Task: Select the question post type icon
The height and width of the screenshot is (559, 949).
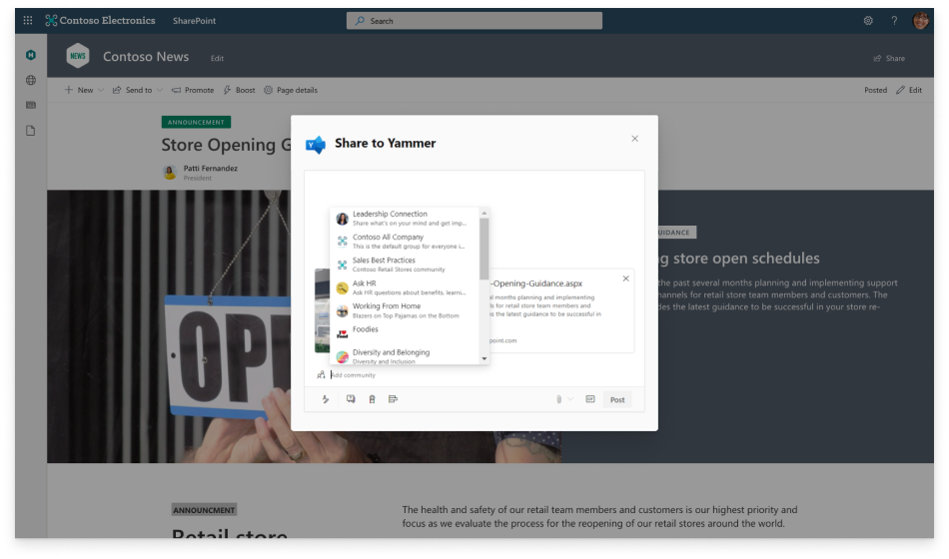Action: click(x=351, y=399)
